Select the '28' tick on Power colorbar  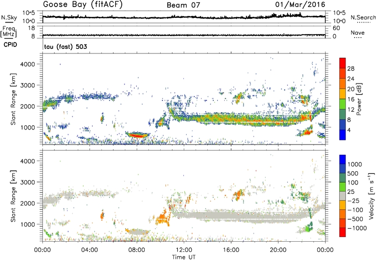[351, 69]
